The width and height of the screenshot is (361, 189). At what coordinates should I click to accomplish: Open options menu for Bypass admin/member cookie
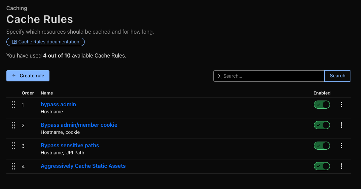[341, 125]
